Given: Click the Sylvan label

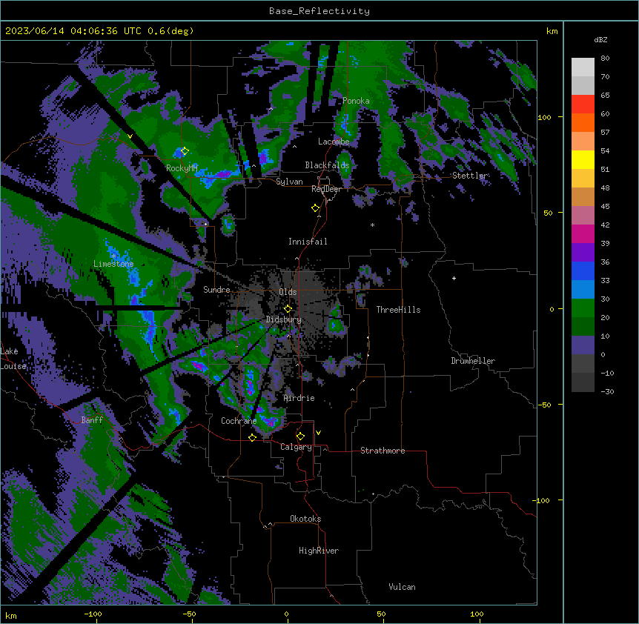Looking at the screenshot, I should click(289, 182).
